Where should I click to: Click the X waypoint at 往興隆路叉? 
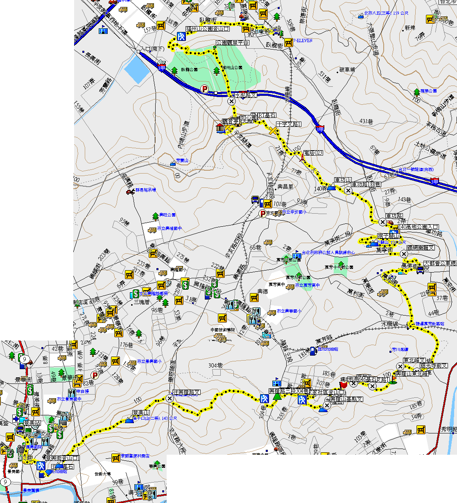(170, 398)
